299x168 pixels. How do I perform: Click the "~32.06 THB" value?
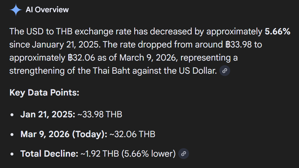point(132,134)
